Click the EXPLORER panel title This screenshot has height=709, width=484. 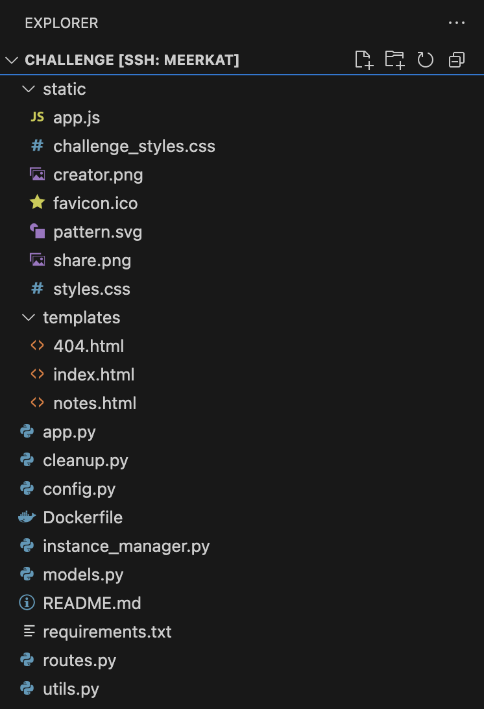point(62,23)
